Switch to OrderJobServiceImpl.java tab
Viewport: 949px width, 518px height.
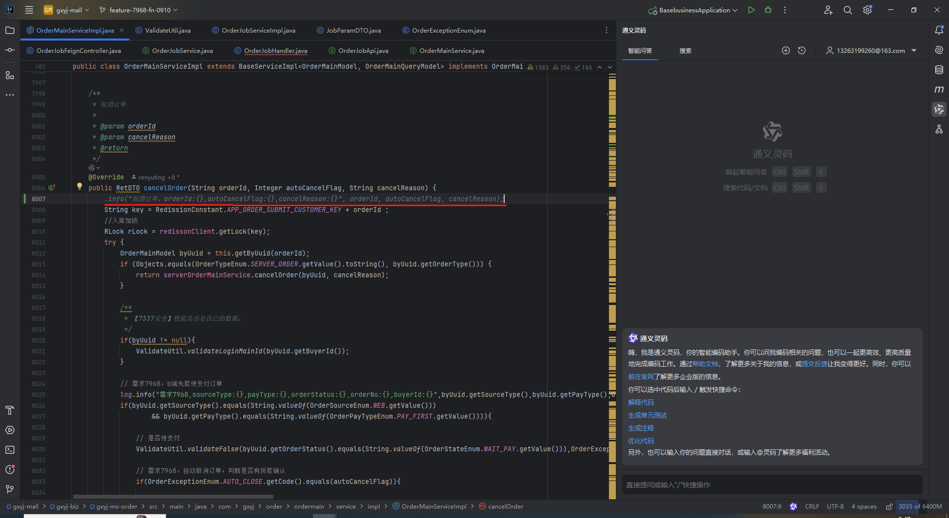(254, 30)
